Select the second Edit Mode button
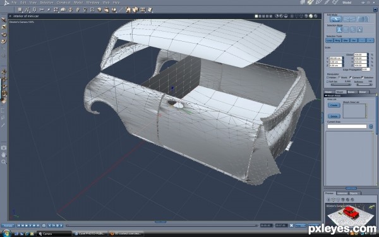The height and width of the screenshot is (237, 379). (x=349, y=19)
